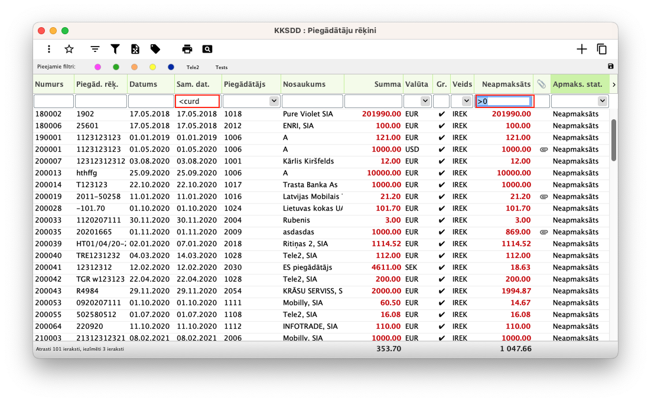Sort by Summa column header
Viewport: 651px width, 402px height.
(388, 84)
